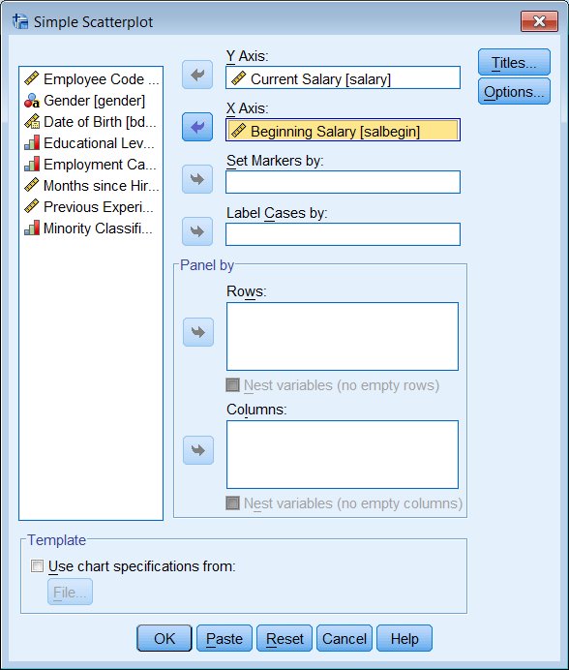The image size is (569, 670).
Task: Click the ruler icon for Months since Hire
Action: point(32,185)
